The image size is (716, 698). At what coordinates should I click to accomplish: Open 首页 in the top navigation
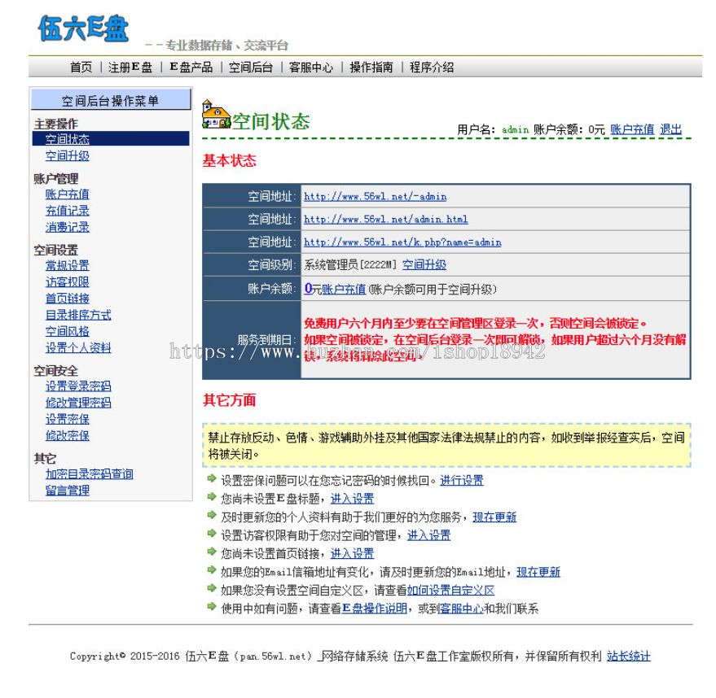[81, 68]
